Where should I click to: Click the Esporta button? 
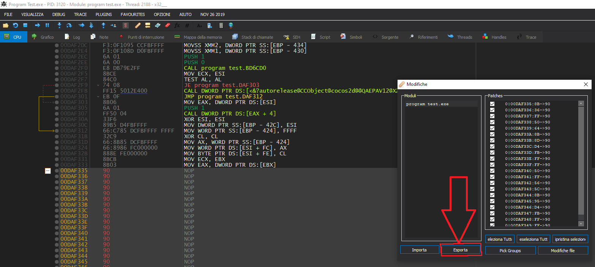tap(461, 250)
